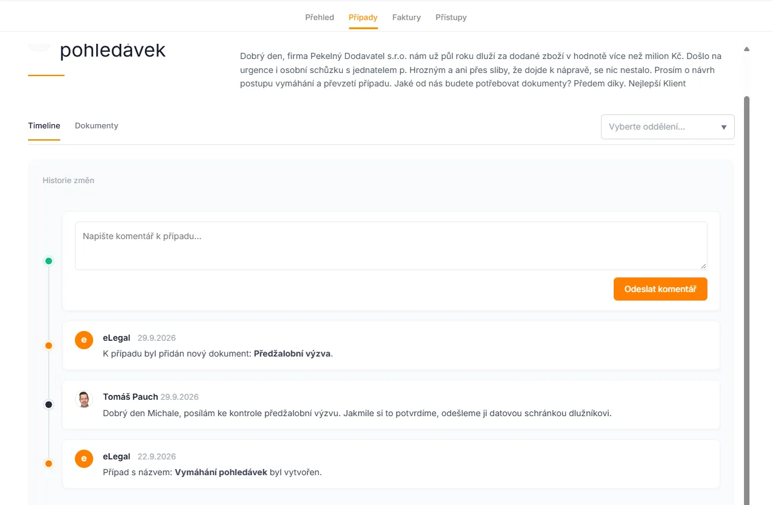Screen dimensions: 772x505
Task: Click the green timeline dot beside the comment box
Action: tap(49, 261)
